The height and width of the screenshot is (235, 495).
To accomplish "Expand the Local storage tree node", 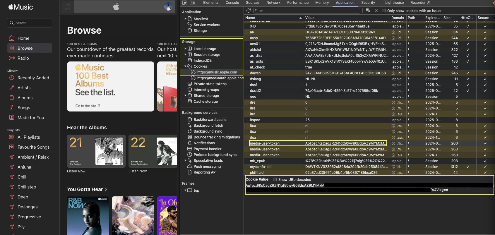I will point(185,49).
